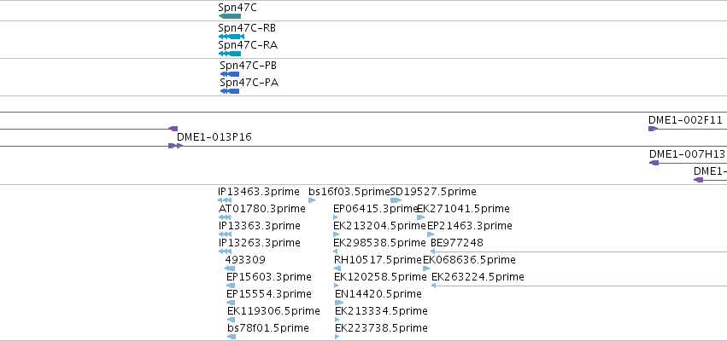Select the Spn47C gene glyph

pos(230,16)
